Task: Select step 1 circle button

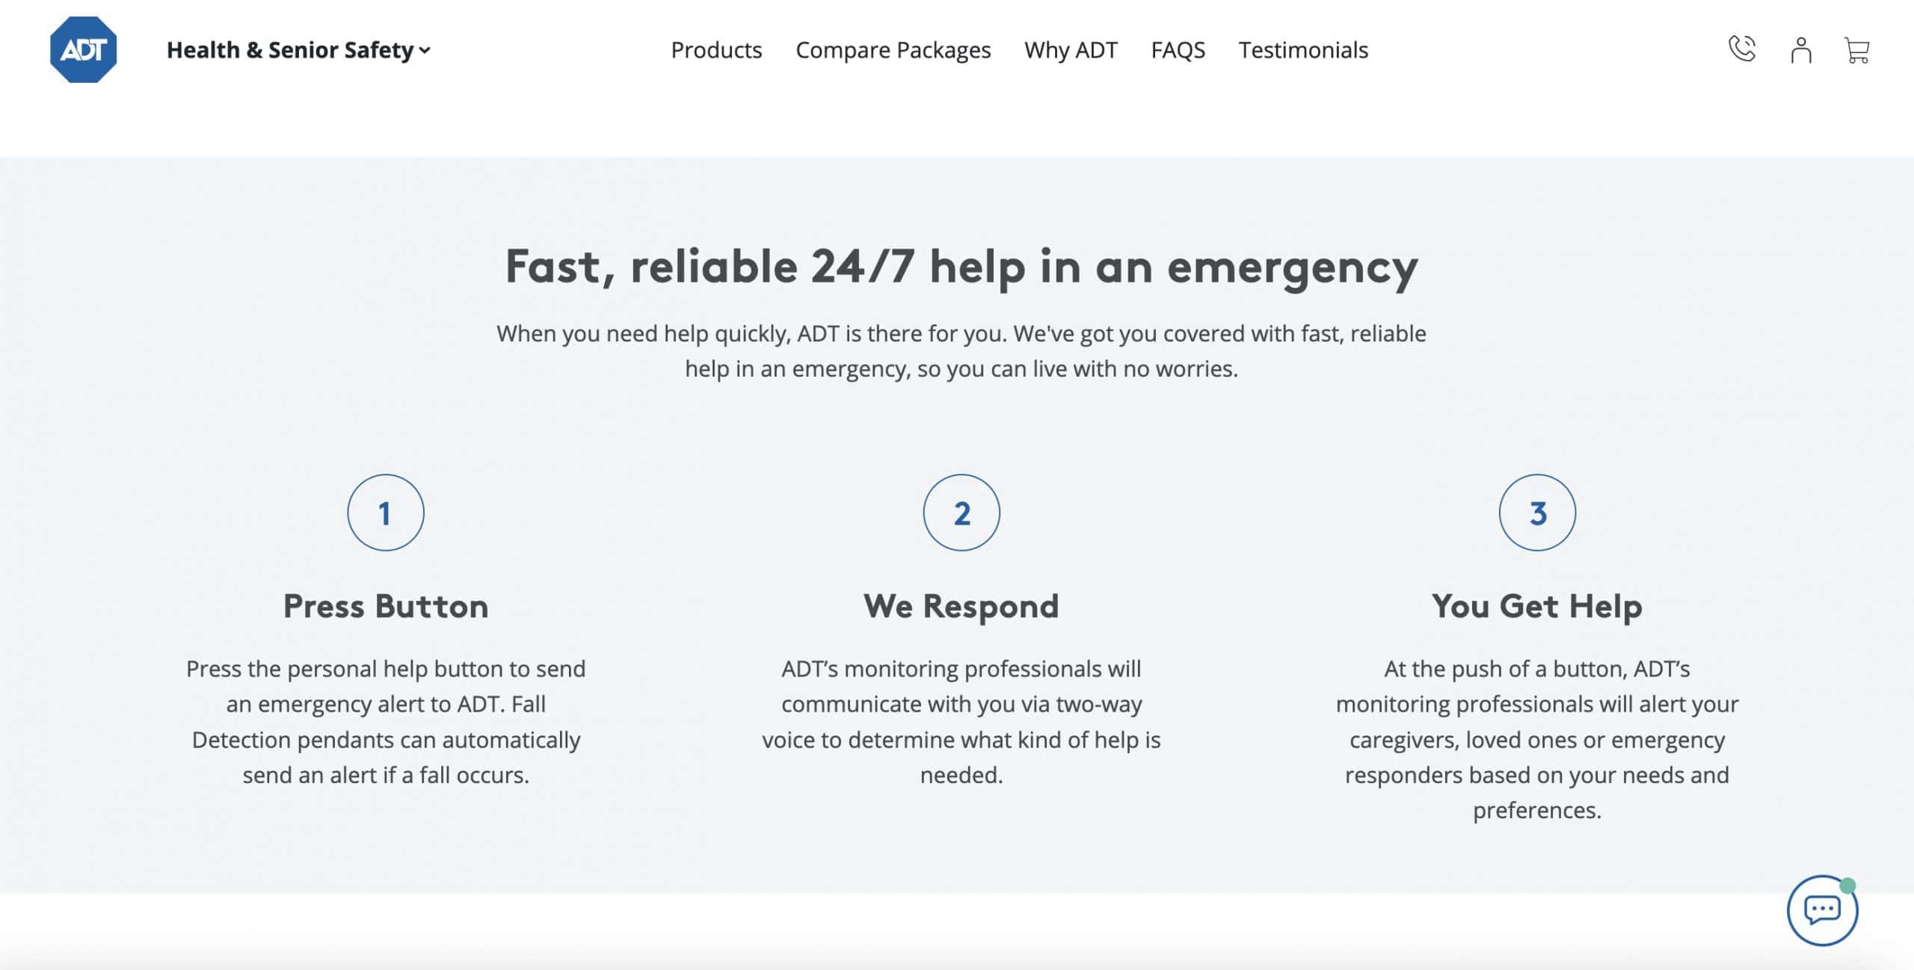Action: pos(385,512)
